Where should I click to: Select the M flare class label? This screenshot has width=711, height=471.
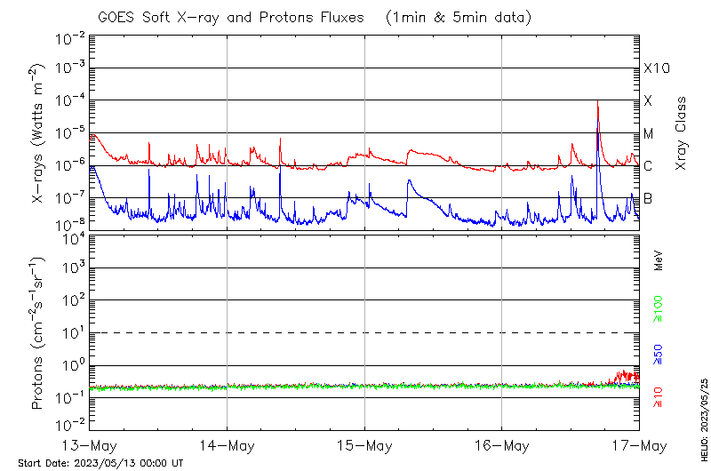tap(649, 134)
